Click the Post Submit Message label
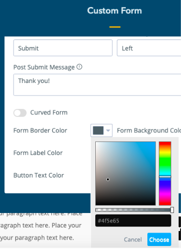 pyautogui.click(x=44, y=67)
